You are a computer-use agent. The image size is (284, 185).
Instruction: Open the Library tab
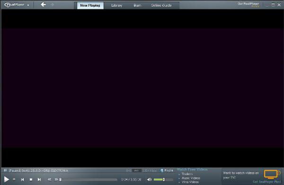pyautogui.click(x=116, y=5)
